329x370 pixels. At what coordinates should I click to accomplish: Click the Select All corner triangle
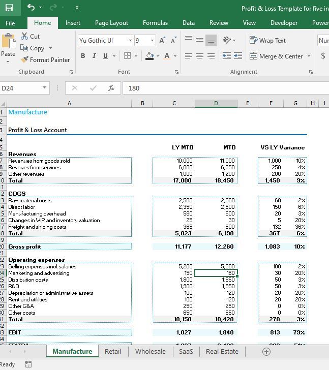[x=3, y=103]
